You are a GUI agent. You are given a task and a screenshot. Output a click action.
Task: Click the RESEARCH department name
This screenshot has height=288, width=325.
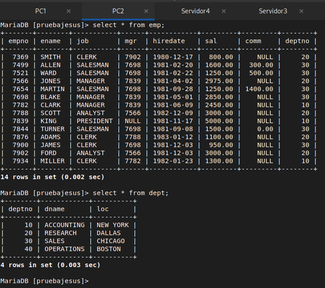point(61,233)
